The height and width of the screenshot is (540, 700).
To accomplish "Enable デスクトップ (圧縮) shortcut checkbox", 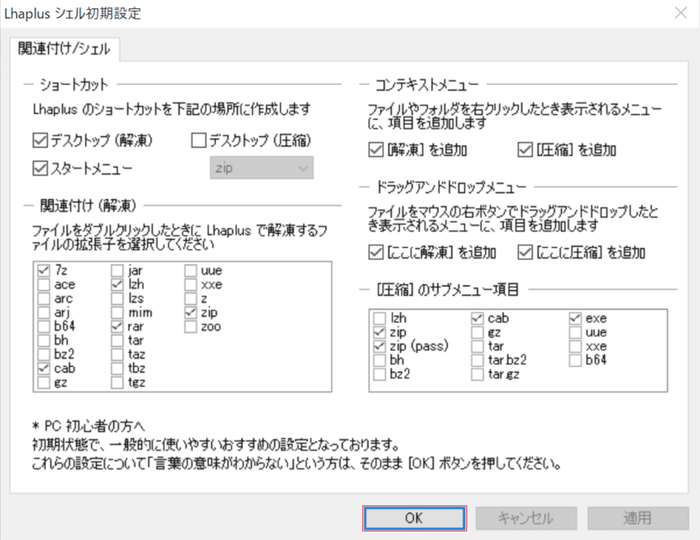I will [x=198, y=140].
